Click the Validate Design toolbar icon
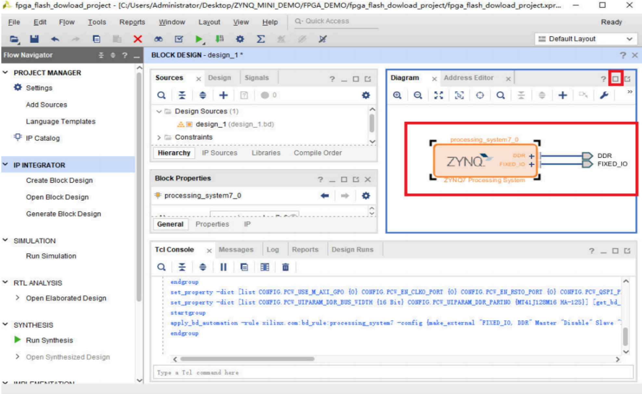The width and height of the screenshot is (642, 394). pos(179,39)
